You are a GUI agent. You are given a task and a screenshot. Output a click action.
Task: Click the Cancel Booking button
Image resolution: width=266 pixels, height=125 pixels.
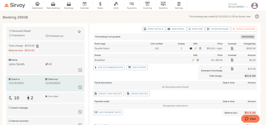(x=244, y=29)
